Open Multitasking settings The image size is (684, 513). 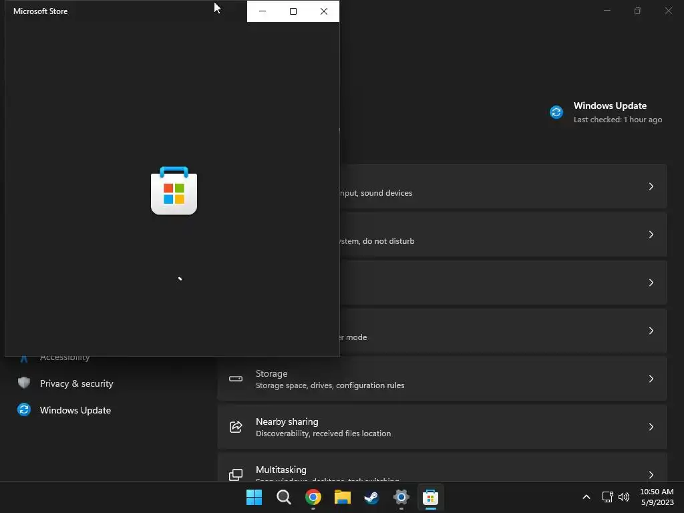[442, 467]
